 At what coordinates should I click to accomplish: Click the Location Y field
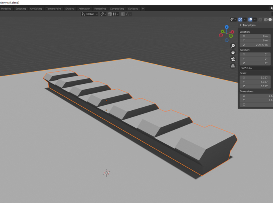tap(255, 41)
